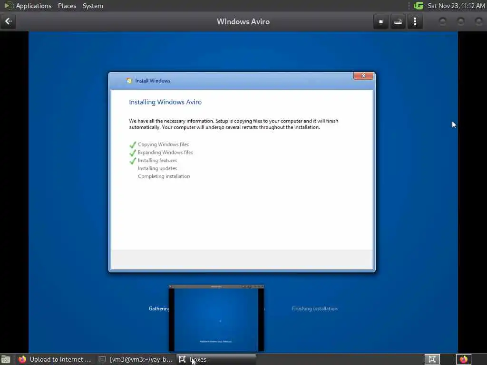Click the terminal icon in taskbar item
Screen dimensions: 487x365
pyautogui.click(x=102, y=359)
